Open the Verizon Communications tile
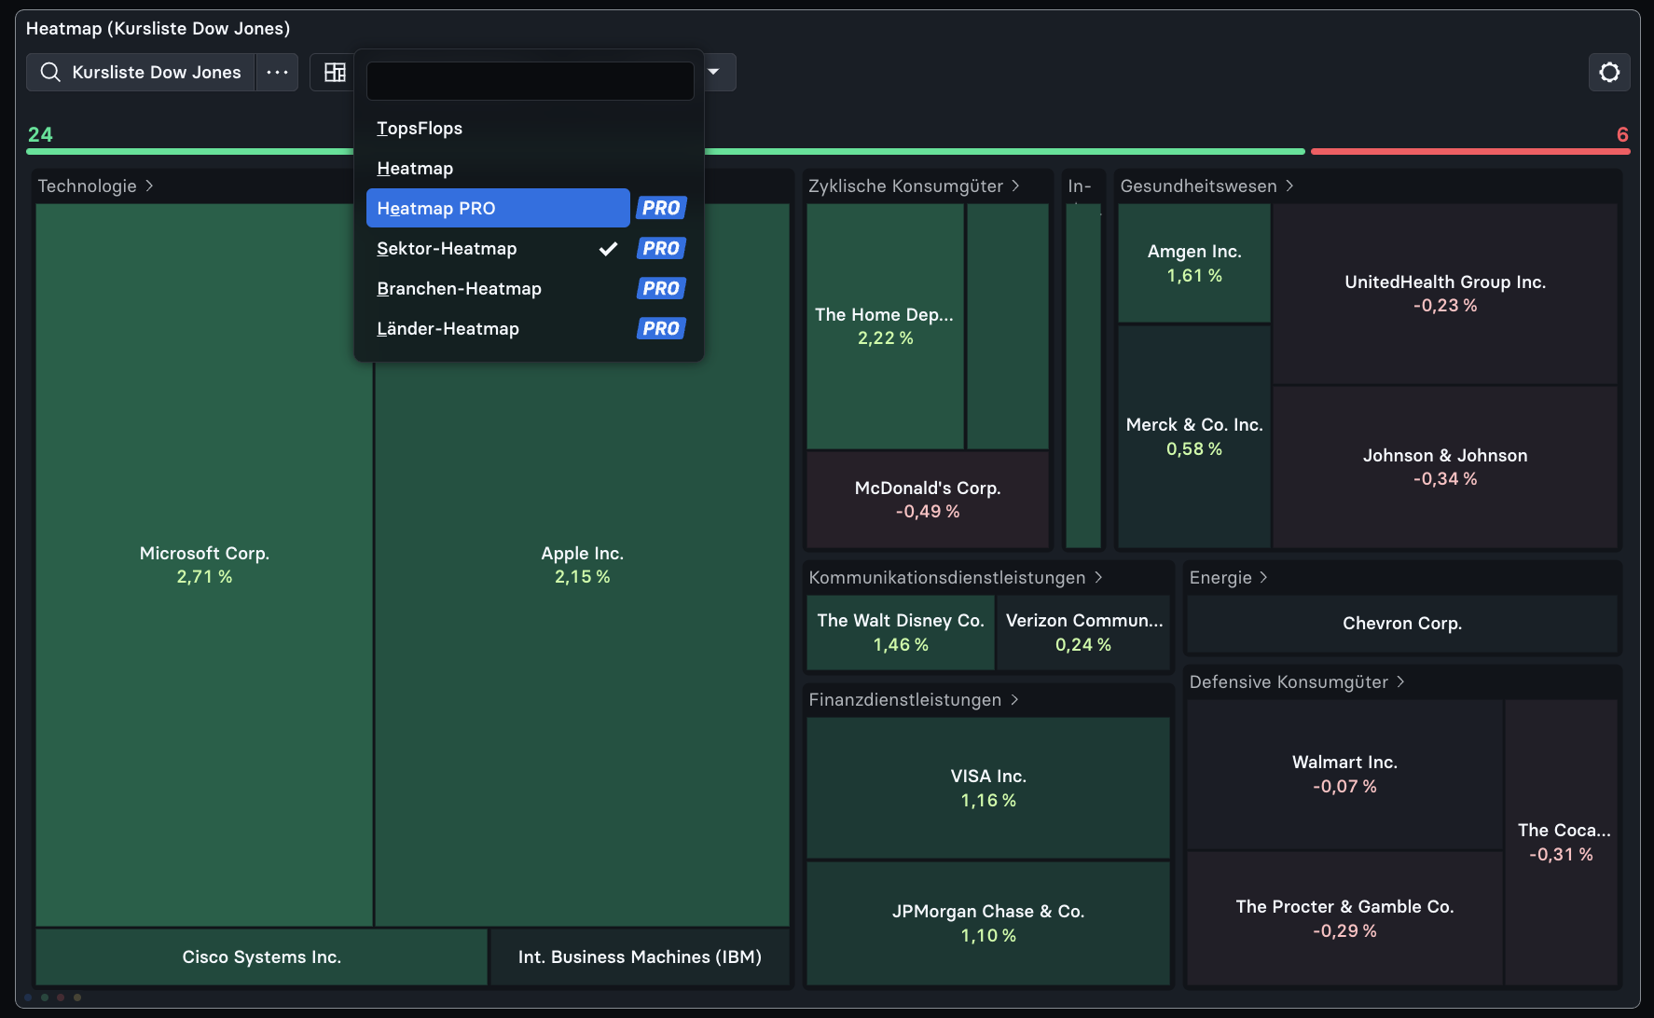This screenshot has height=1018, width=1654. point(1083,632)
